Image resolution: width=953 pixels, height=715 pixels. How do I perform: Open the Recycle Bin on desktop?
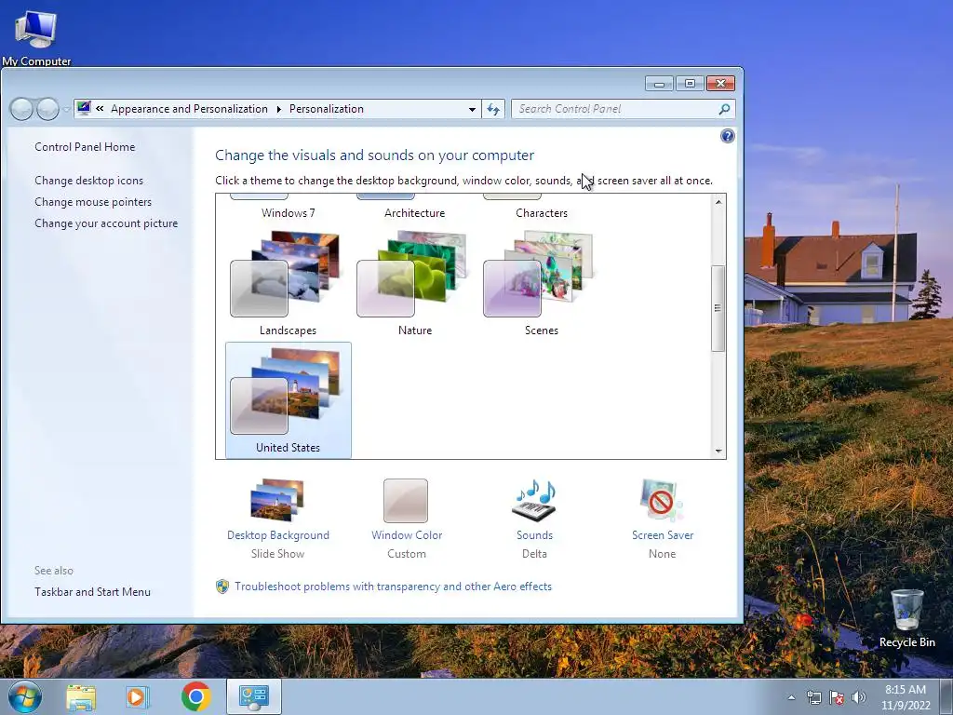[x=906, y=618]
